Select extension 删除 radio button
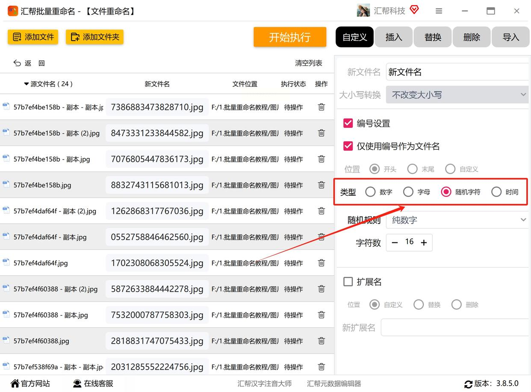The width and height of the screenshot is (531, 392). tap(457, 305)
